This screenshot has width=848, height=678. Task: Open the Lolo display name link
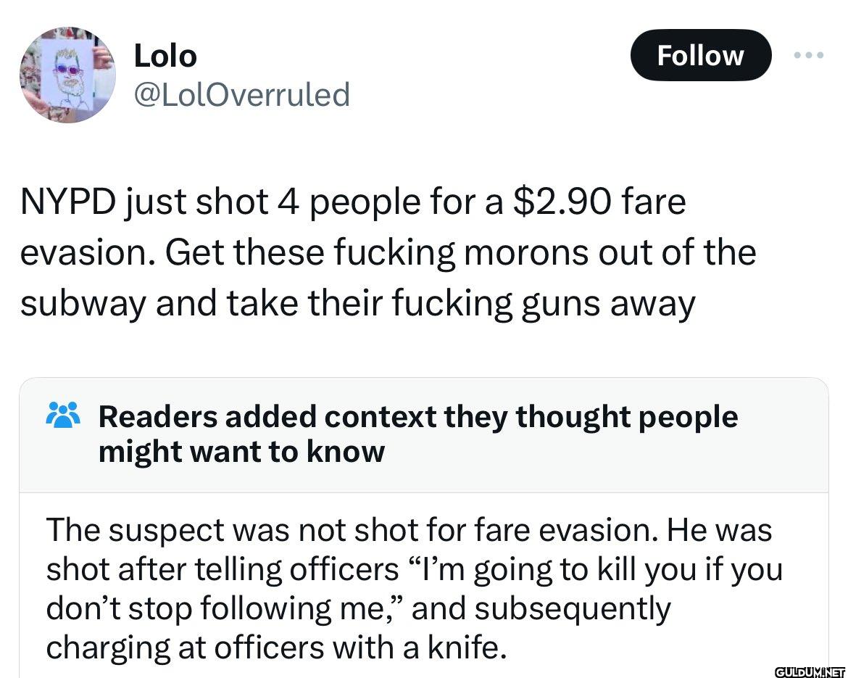click(165, 56)
